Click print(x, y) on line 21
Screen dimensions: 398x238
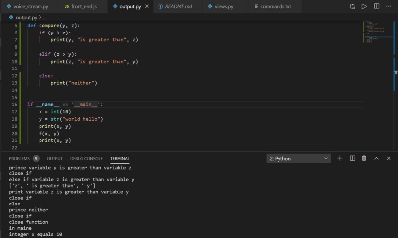tap(55, 140)
